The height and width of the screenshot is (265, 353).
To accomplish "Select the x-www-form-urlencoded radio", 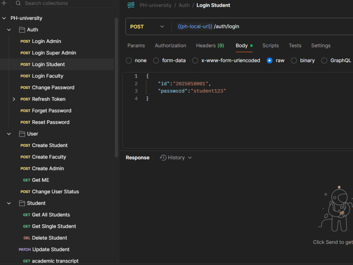I will 195,60.
